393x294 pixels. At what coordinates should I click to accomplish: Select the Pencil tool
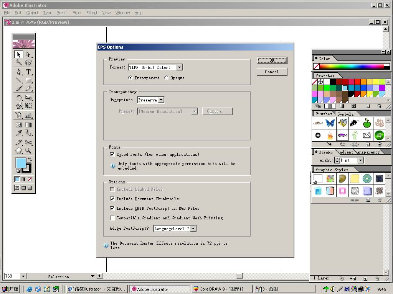coord(28,88)
